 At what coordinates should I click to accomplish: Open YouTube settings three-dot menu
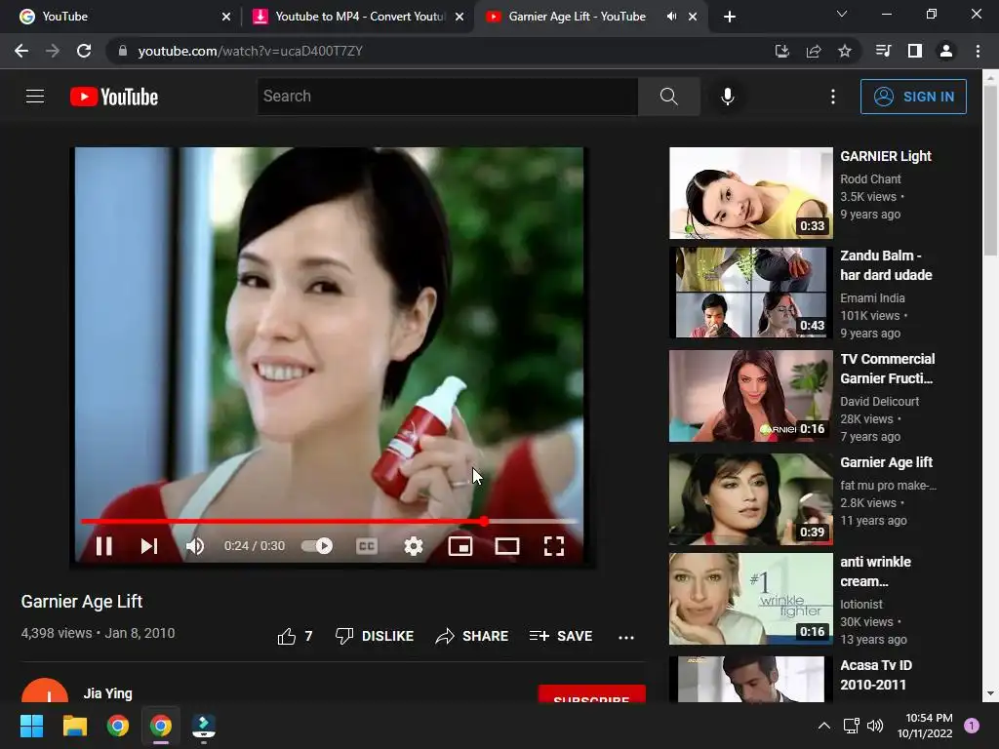pos(833,97)
